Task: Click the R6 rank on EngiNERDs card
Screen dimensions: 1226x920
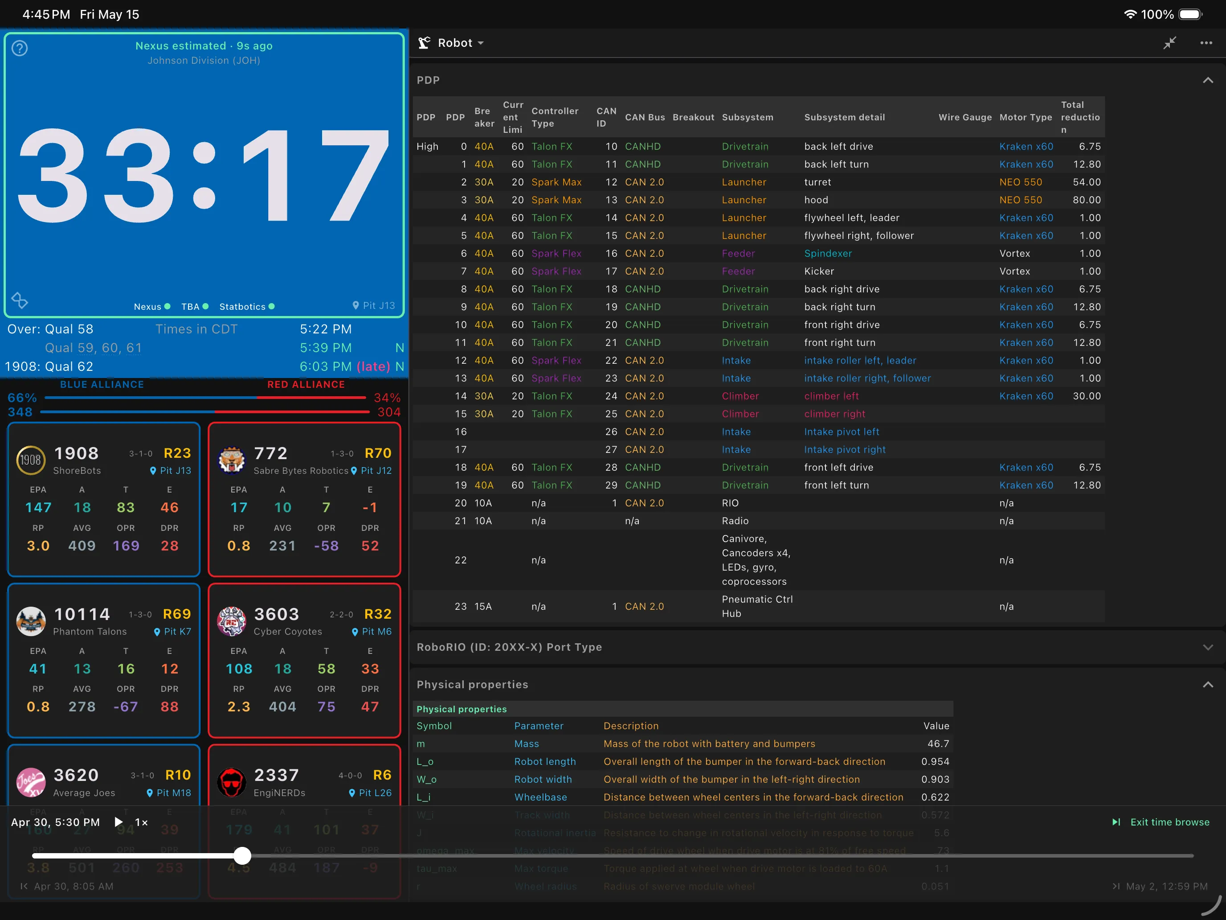Action: (382, 775)
